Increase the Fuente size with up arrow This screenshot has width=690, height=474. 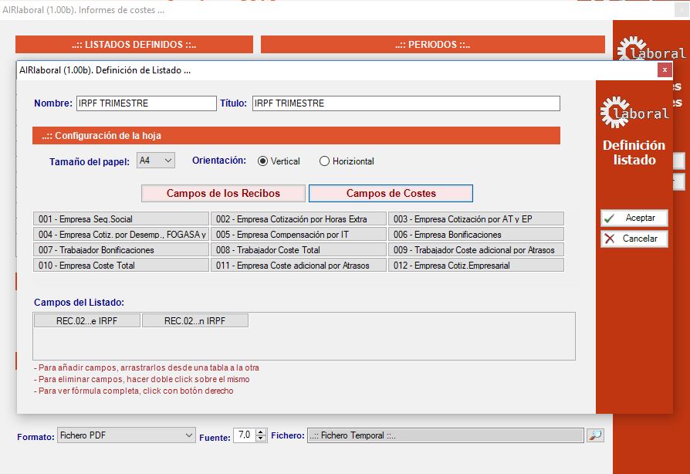pos(261,432)
